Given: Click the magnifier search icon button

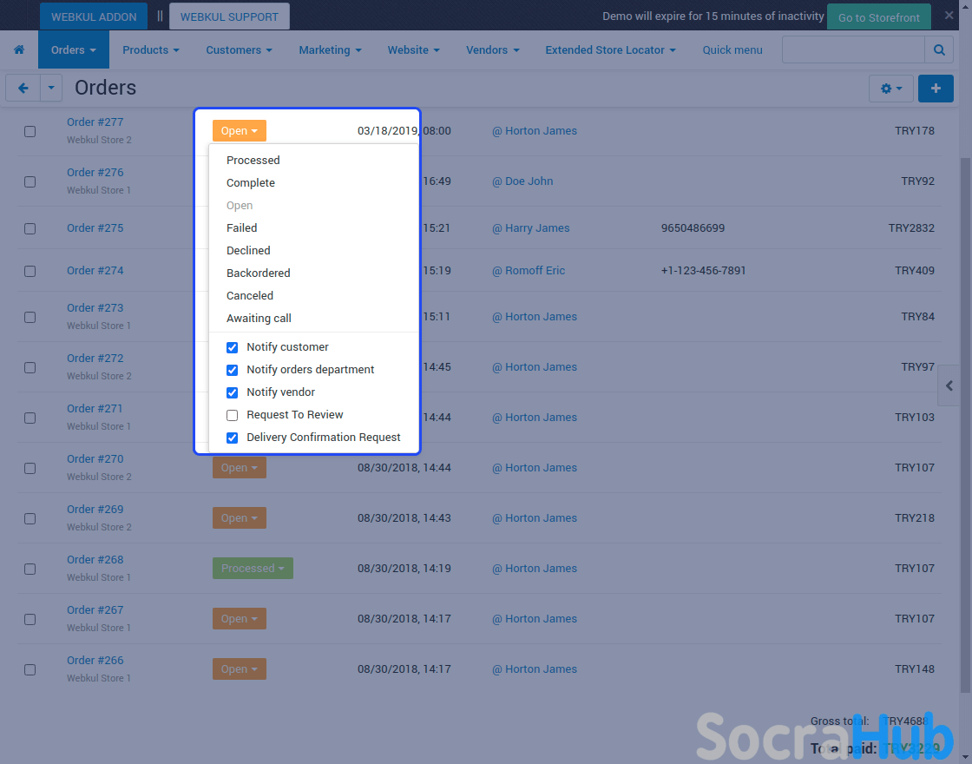Looking at the screenshot, I should tap(939, 49).
